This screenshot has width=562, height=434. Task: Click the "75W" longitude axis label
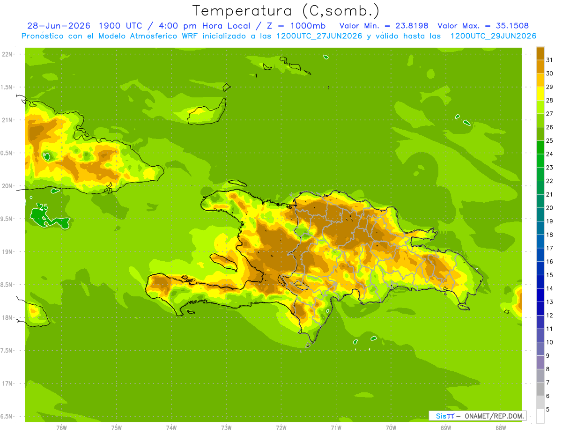click(117, 428)
